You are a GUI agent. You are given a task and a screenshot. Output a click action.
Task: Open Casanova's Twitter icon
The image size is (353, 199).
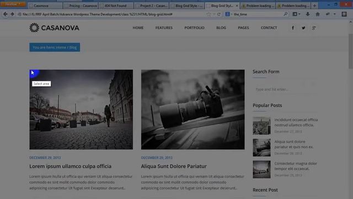[x=303, y=28]
